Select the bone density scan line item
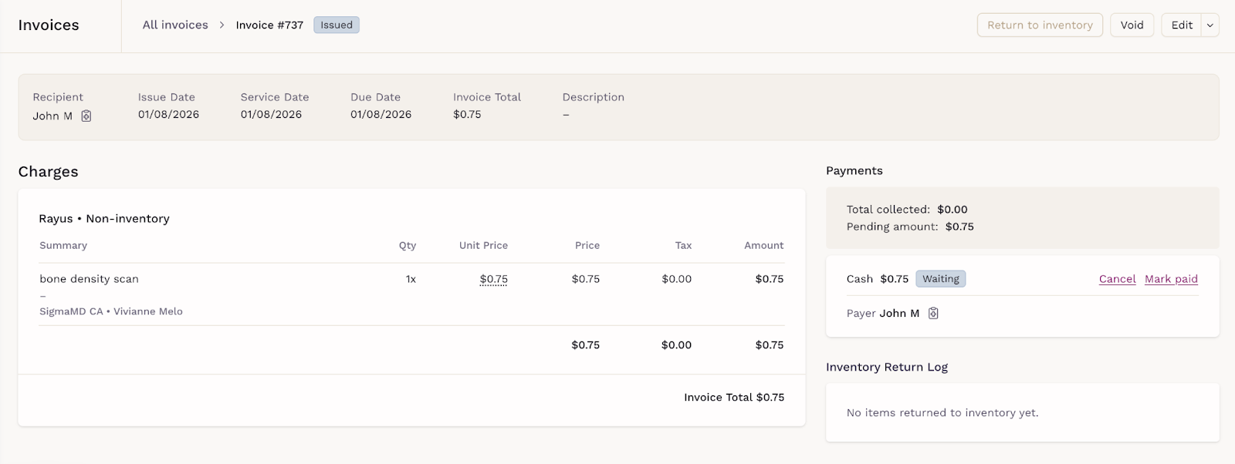This screenshot has height=464, width=1235. (90, 279)
